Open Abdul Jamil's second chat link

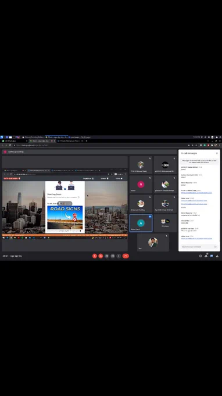[194, 204]
